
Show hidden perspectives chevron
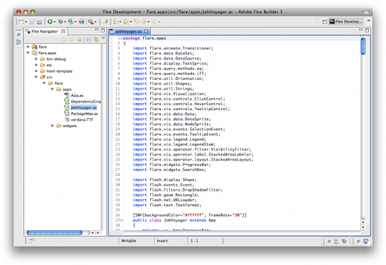pos(368,20)
